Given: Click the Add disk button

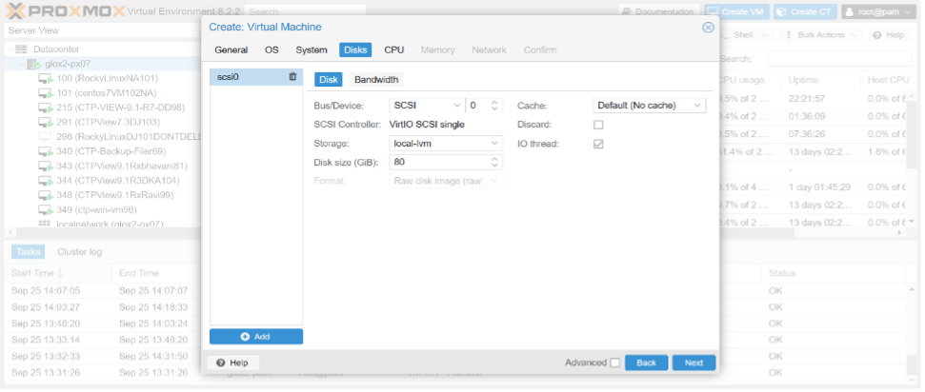Looking at the screenshot, I should pyautogui.click(x=256, y=337).
